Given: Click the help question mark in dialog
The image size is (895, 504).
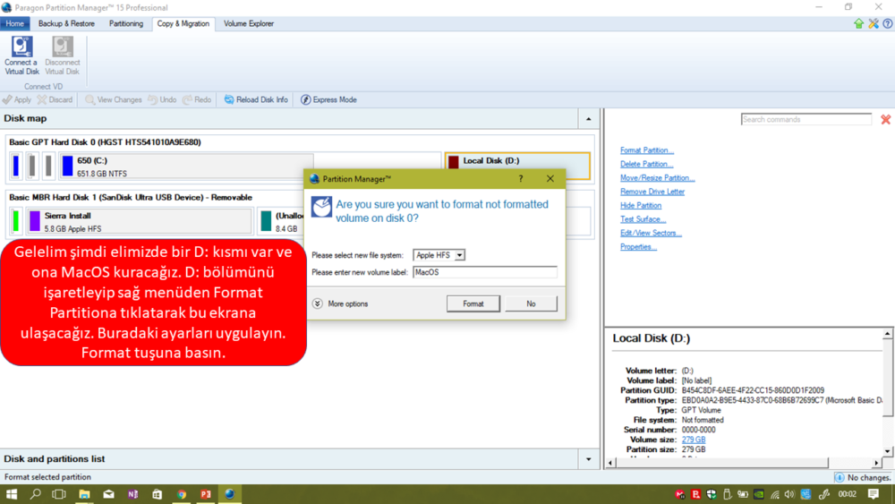Looking at the screenshot, I should (x=521, y=179).
